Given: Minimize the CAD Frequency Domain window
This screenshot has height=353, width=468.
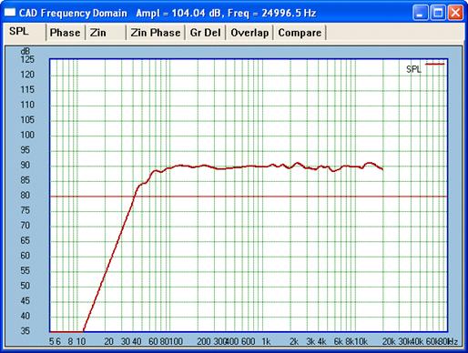Looking at the screenshot, I should (421, 13).
